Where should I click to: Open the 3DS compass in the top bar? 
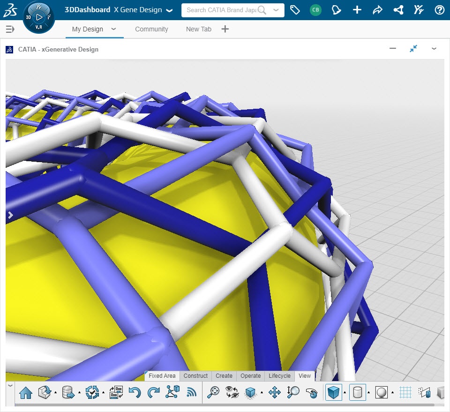[38, 18]
